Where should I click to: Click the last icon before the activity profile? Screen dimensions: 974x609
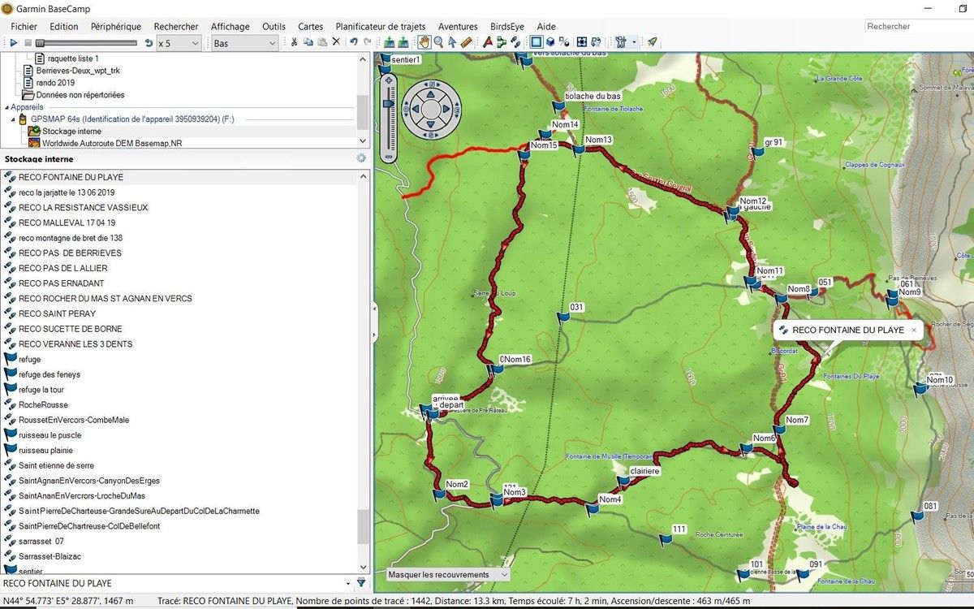tap(596, 43)
